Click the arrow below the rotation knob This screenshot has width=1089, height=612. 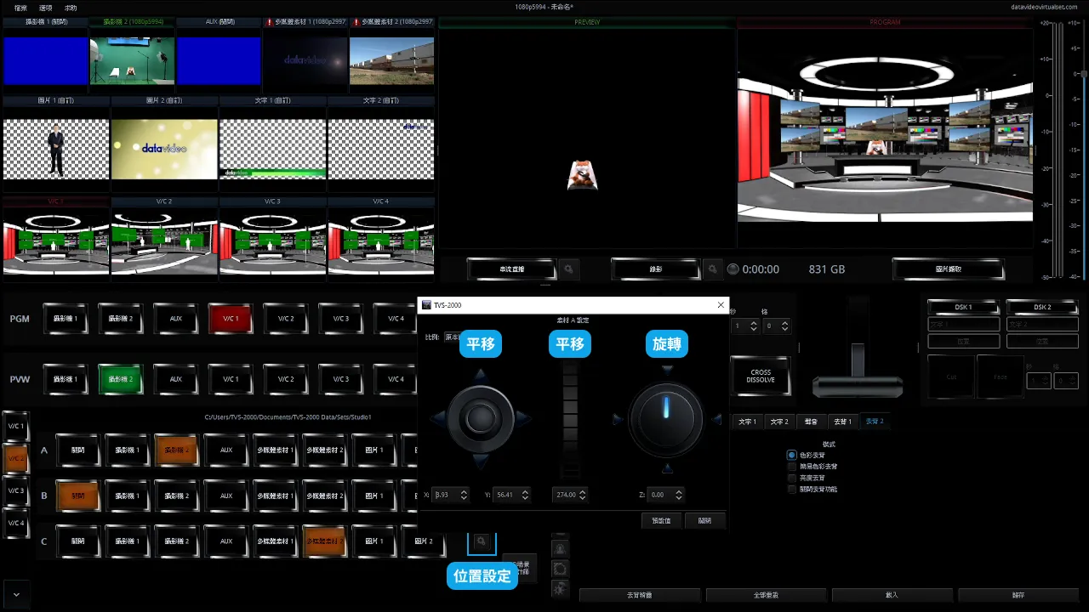coord(668,468)
